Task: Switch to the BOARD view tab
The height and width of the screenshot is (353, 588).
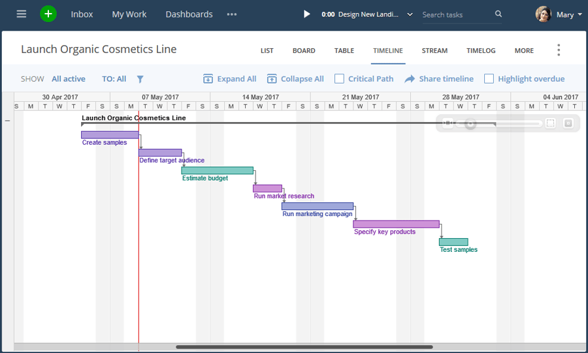Action: (x=304, y=50)
